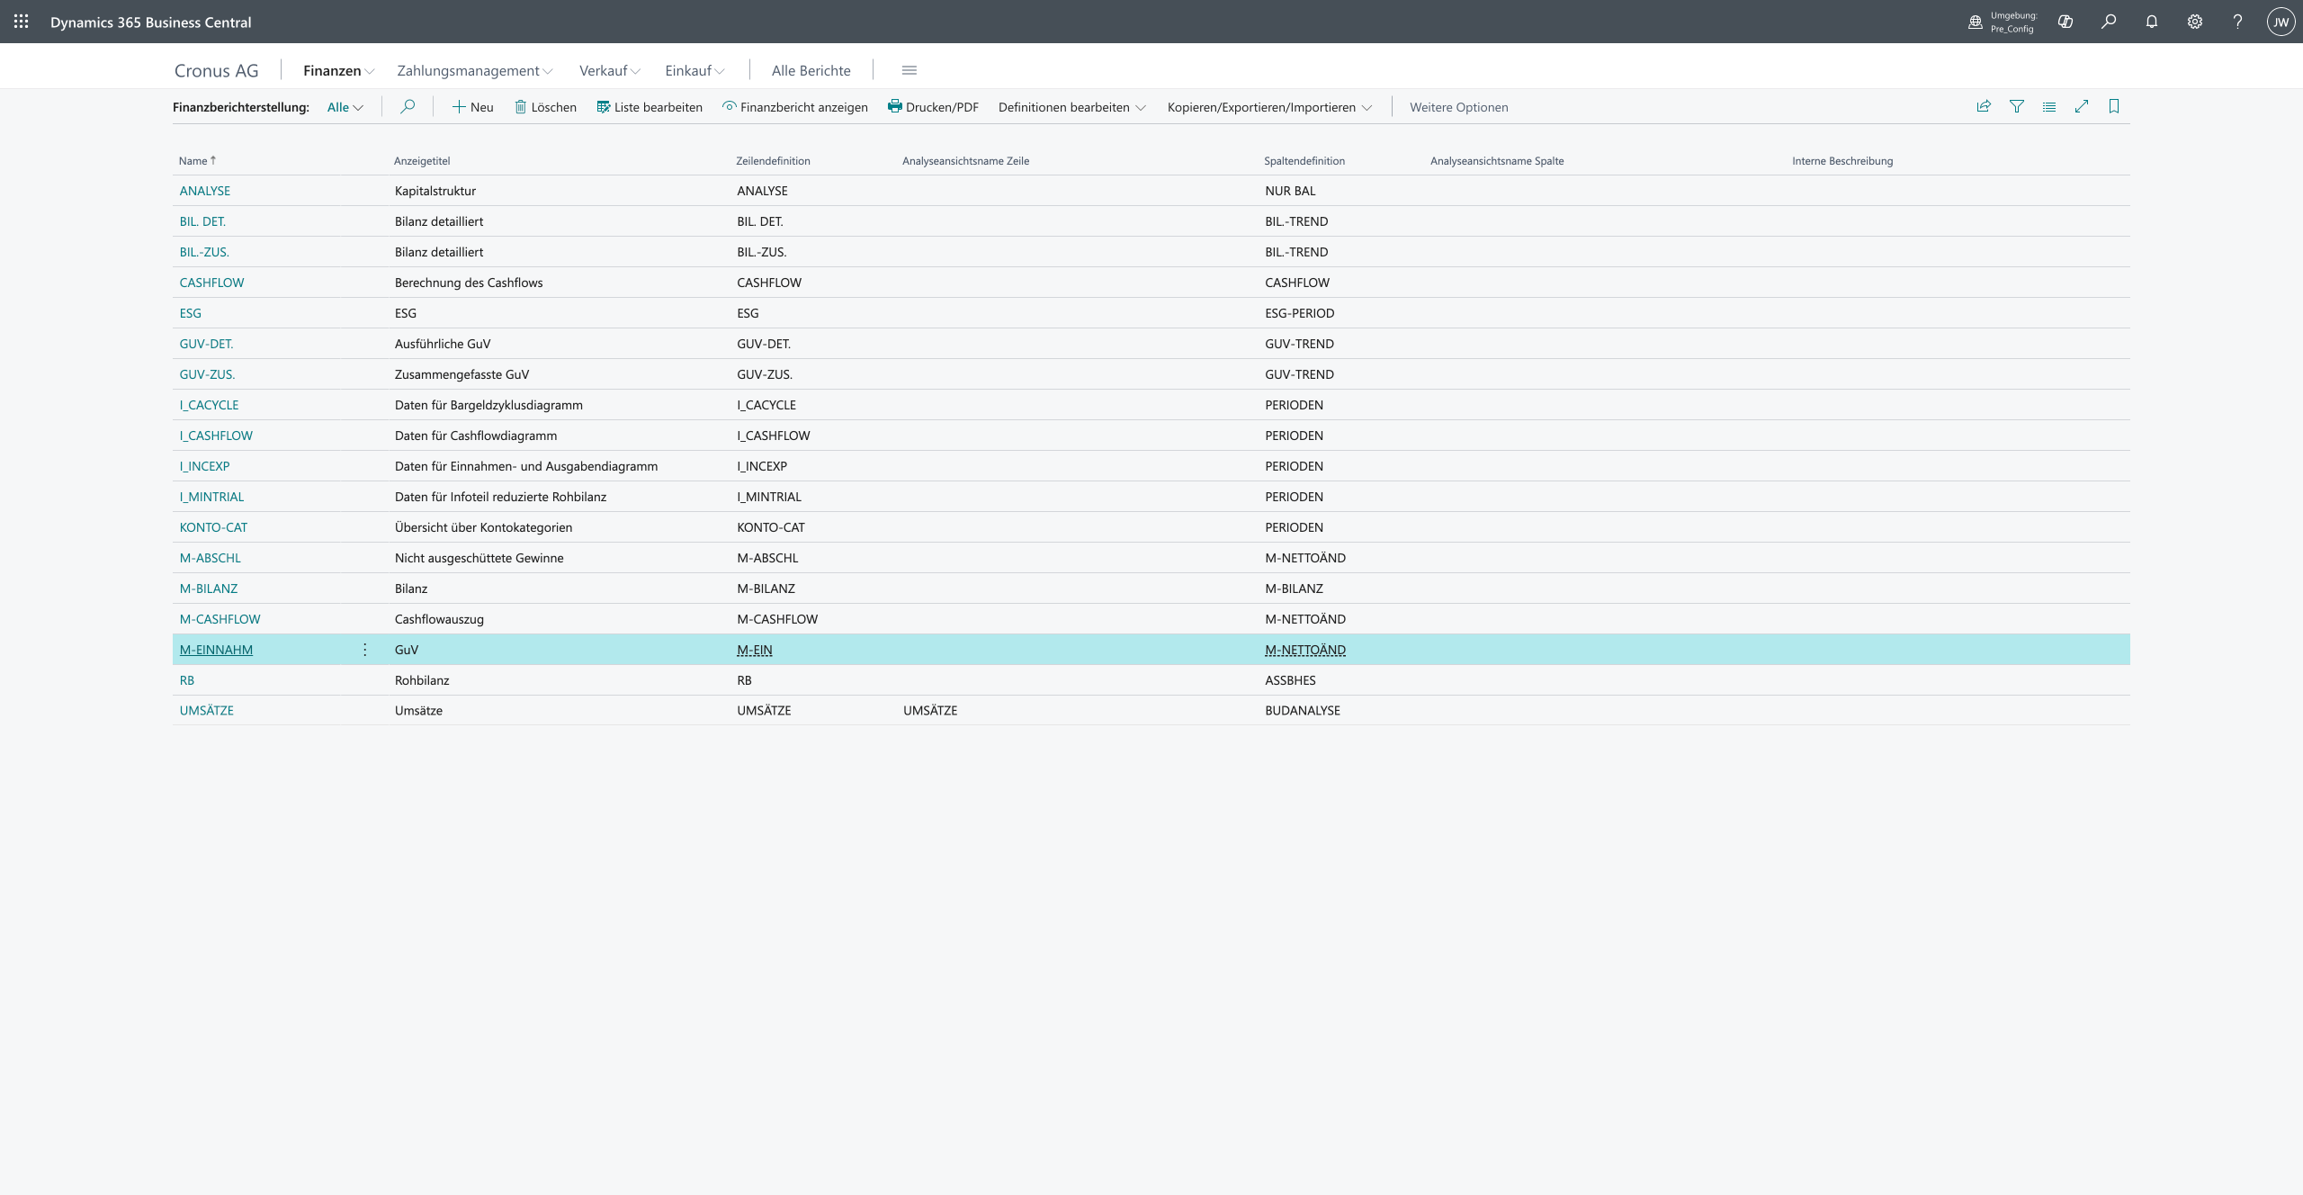Open notifications bell icon
Viewport: 2303px width, 1195px height.
pyautogui.click(x=2152, y=22)
